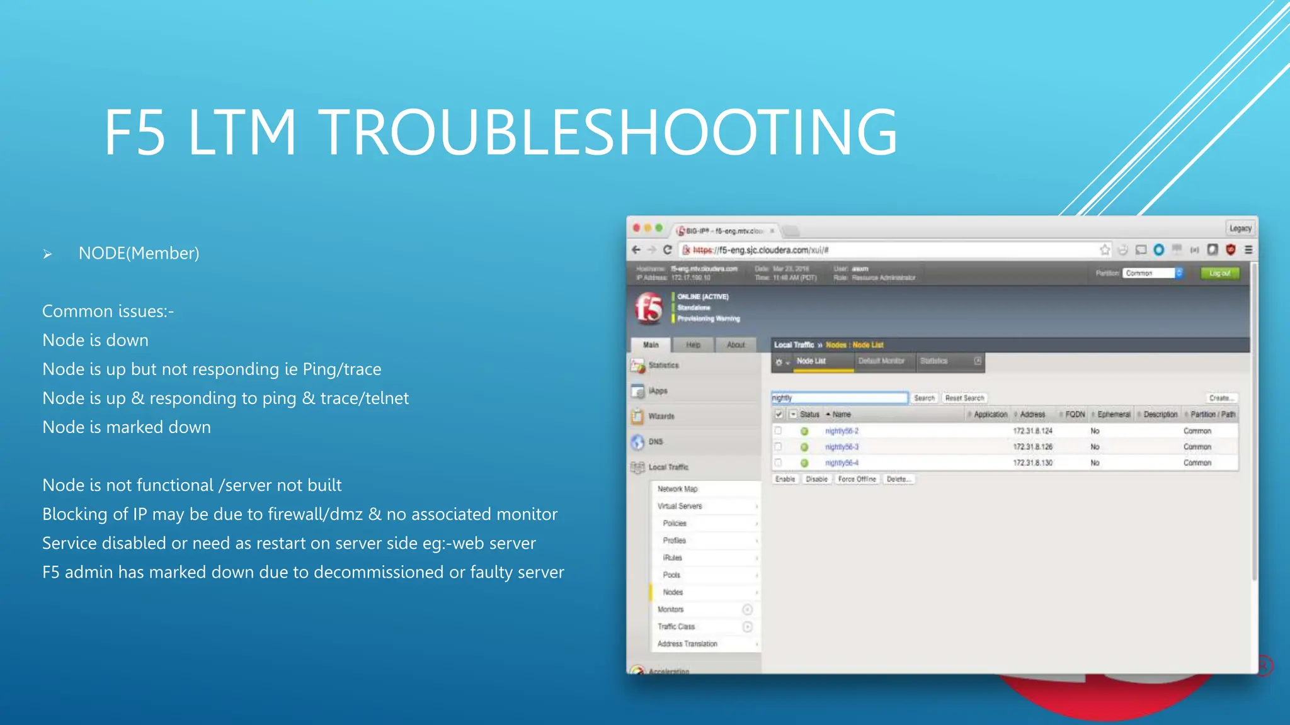Viewport: 1290px width, 725px height.
Task: Click the F5 red ball logo
Action: (649, 308)
